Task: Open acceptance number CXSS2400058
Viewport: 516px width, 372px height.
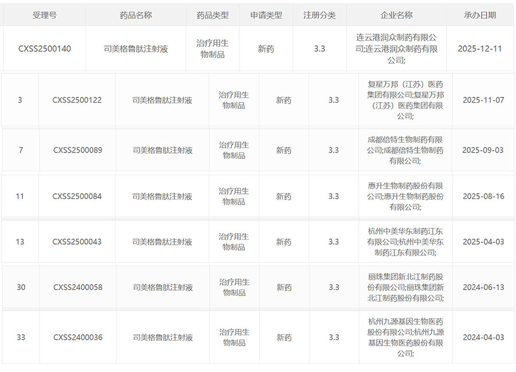Action: (x=77, y=287)
